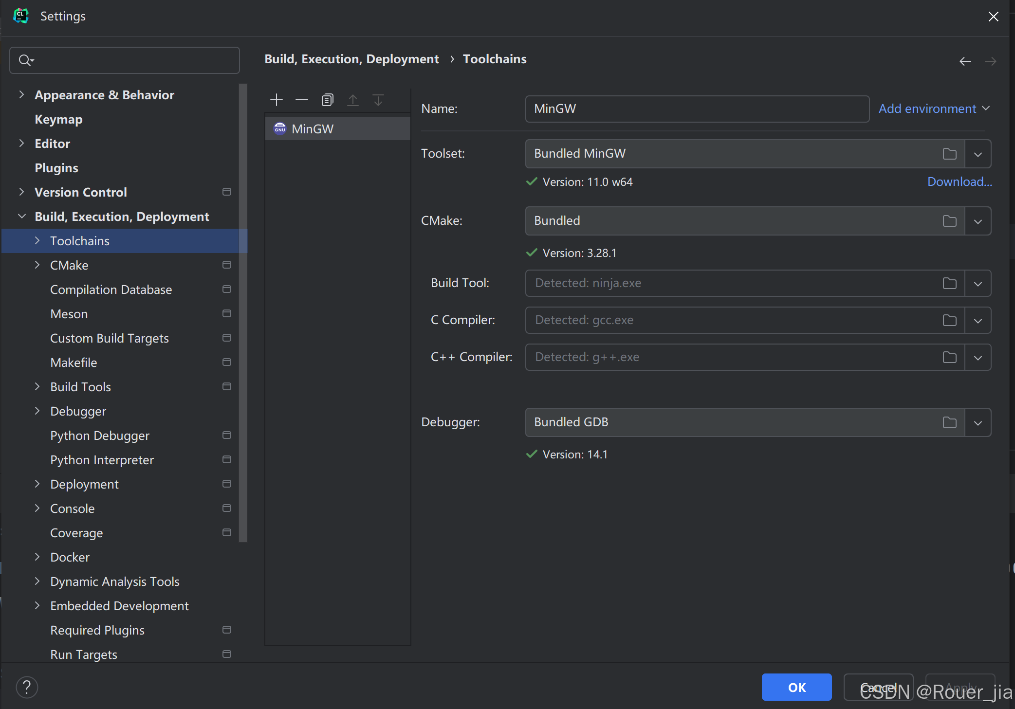The width and height of the screenshot is (1015, 709).
Task: Collapse Build, Execution, Deployment section
Action: [x=21, y=217]
